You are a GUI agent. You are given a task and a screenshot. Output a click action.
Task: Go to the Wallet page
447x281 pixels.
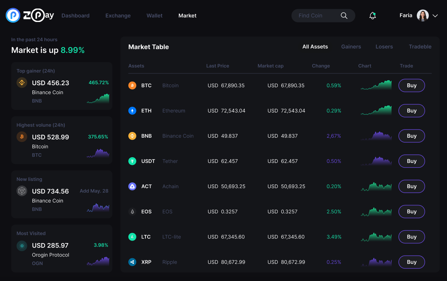(154, 16)
